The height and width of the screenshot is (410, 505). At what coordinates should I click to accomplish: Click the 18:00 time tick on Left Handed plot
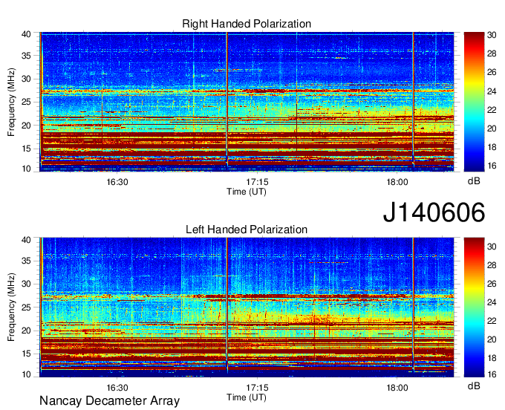397,388
